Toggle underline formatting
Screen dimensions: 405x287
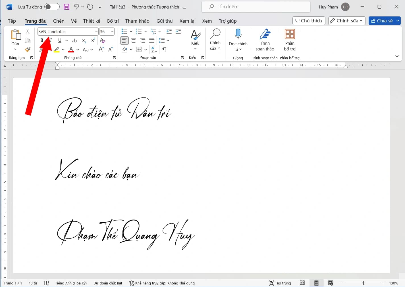point(60,41)
